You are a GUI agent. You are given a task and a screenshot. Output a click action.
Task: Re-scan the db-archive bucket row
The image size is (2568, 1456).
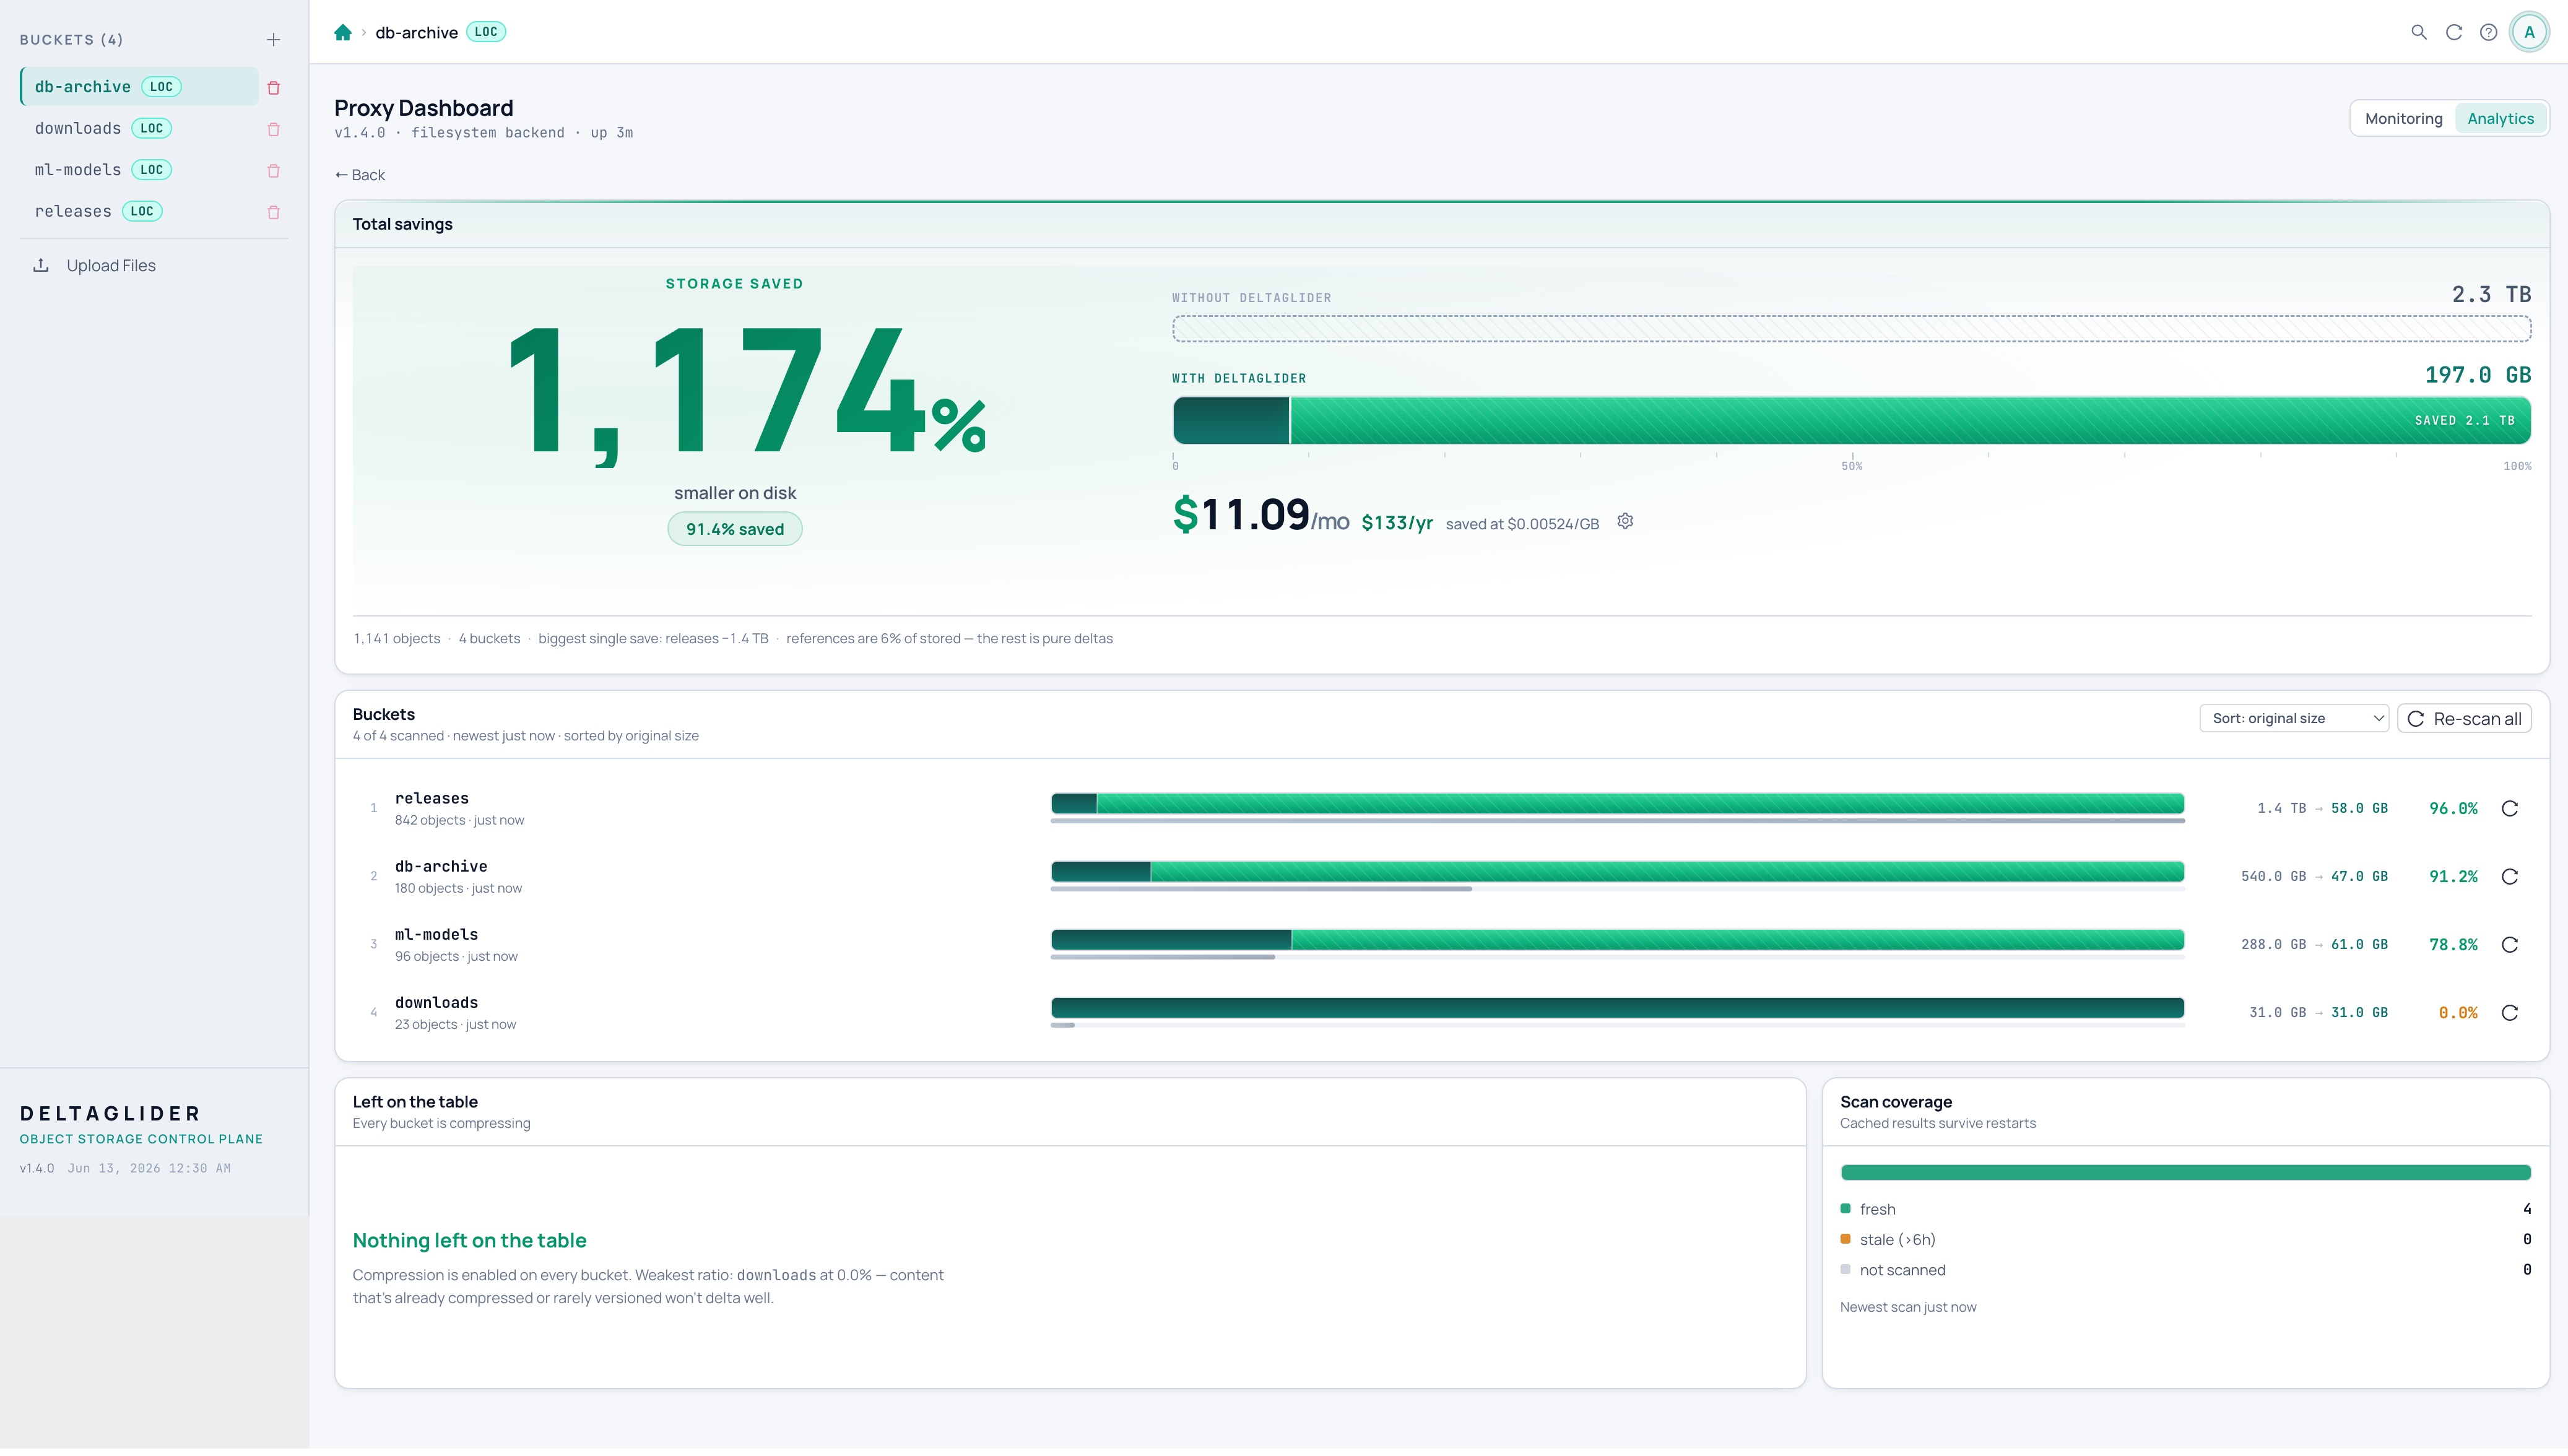[x=2510, y=877]
